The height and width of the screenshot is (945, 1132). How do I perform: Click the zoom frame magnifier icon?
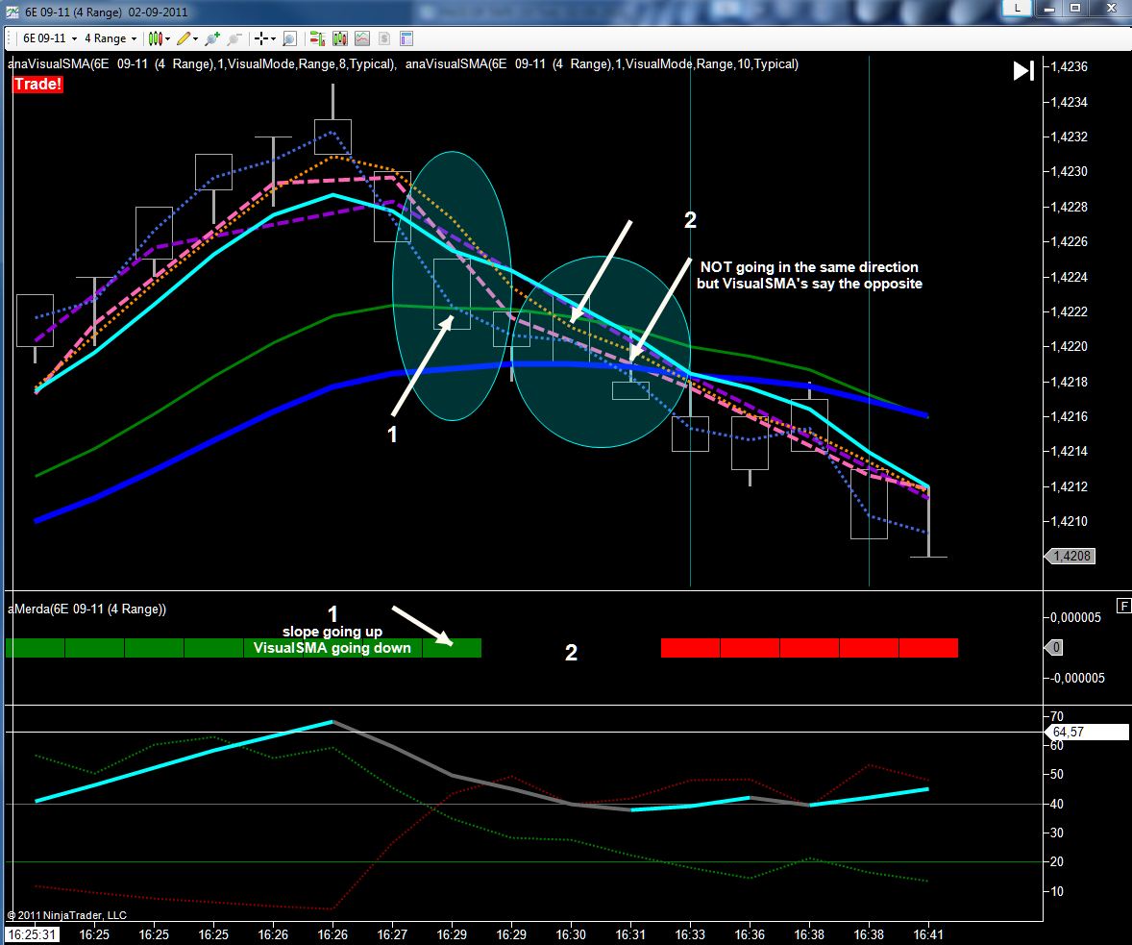coord(289,38)
